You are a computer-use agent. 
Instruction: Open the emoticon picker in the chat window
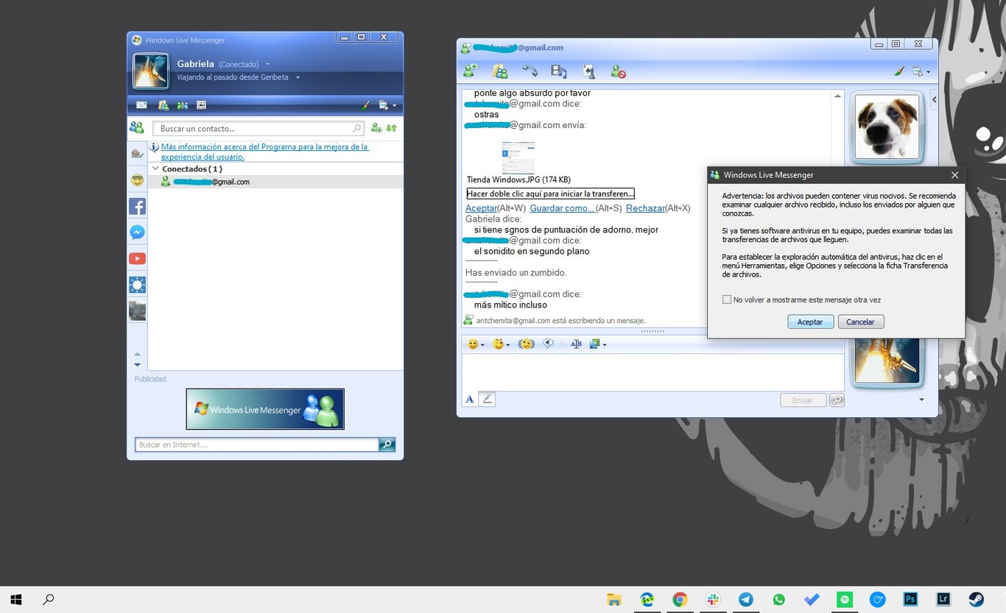472,344
